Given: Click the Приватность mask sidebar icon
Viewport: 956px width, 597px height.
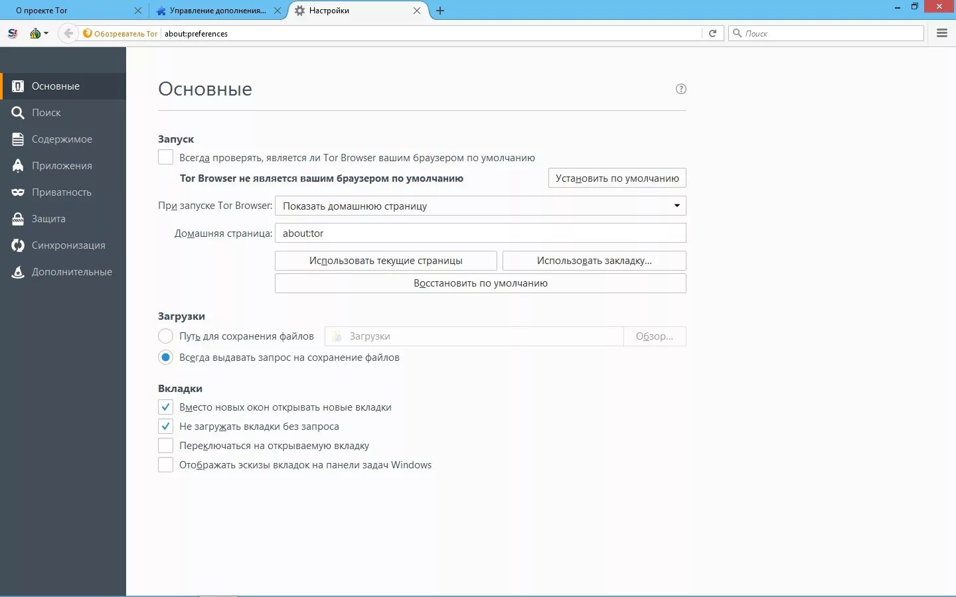Looking at the screenshot, I should click(18, 192).
